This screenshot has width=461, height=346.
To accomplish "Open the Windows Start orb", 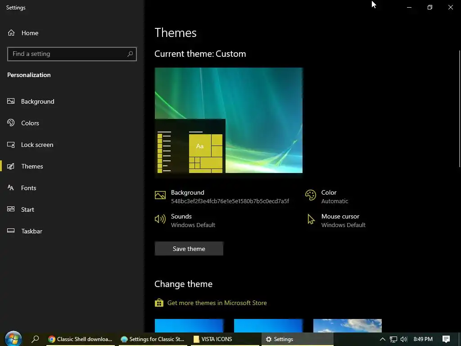I will pyautogui.click(x=13, y=339).
